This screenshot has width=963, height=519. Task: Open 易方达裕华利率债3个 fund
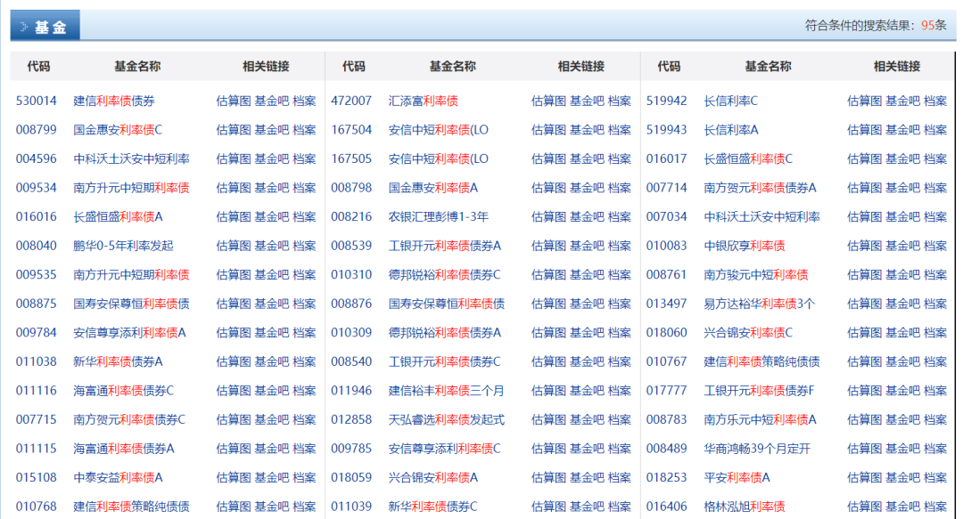click(x=759, y=304)
